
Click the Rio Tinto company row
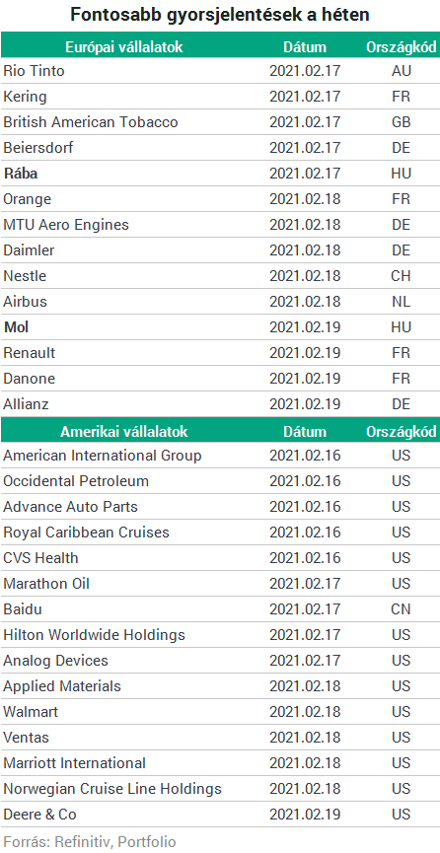tap(220, 71)
